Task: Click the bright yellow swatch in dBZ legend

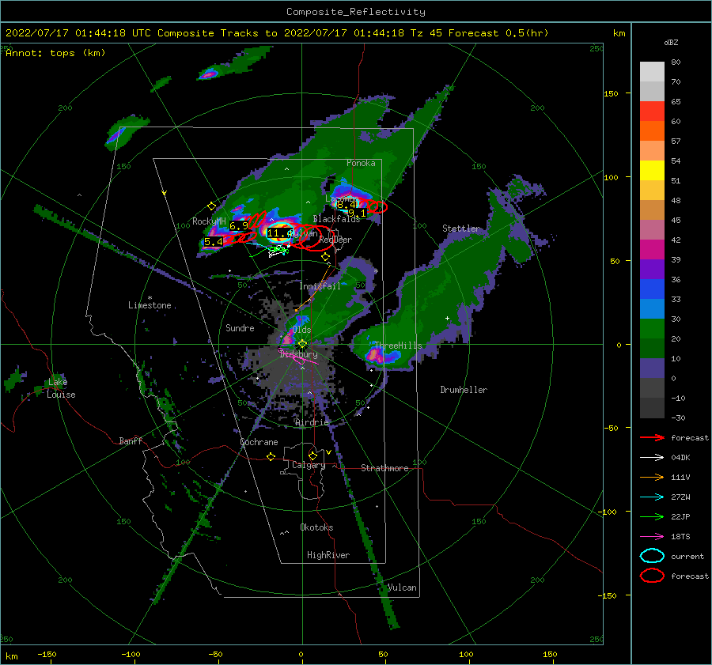Action: click(652, 171)
